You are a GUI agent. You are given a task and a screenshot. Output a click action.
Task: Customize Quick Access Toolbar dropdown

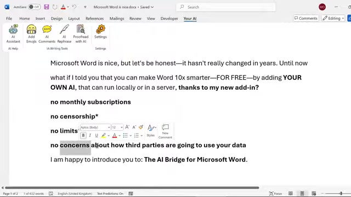pyautogui.click(x=85, y=7)
